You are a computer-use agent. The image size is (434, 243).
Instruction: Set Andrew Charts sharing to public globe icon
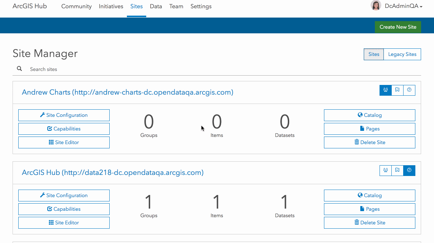409,90
